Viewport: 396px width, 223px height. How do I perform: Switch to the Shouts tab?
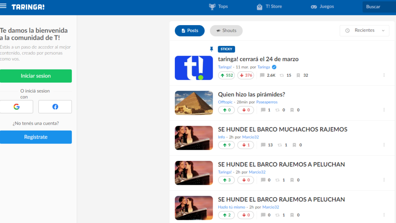[226, 31]
